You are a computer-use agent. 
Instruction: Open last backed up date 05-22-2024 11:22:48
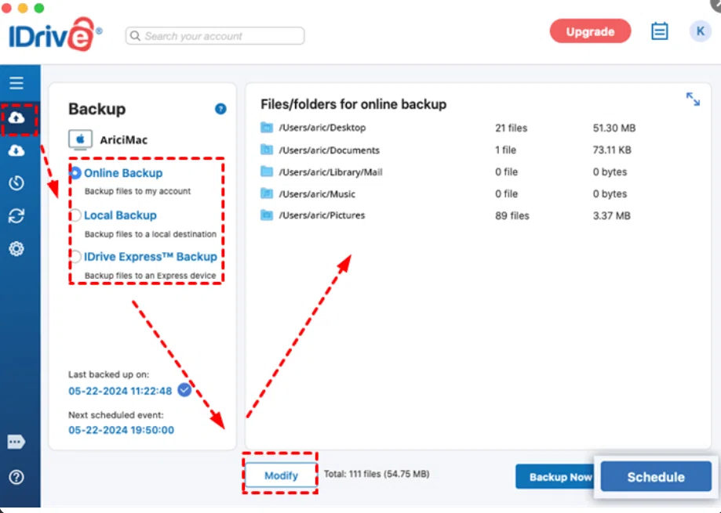120,391
